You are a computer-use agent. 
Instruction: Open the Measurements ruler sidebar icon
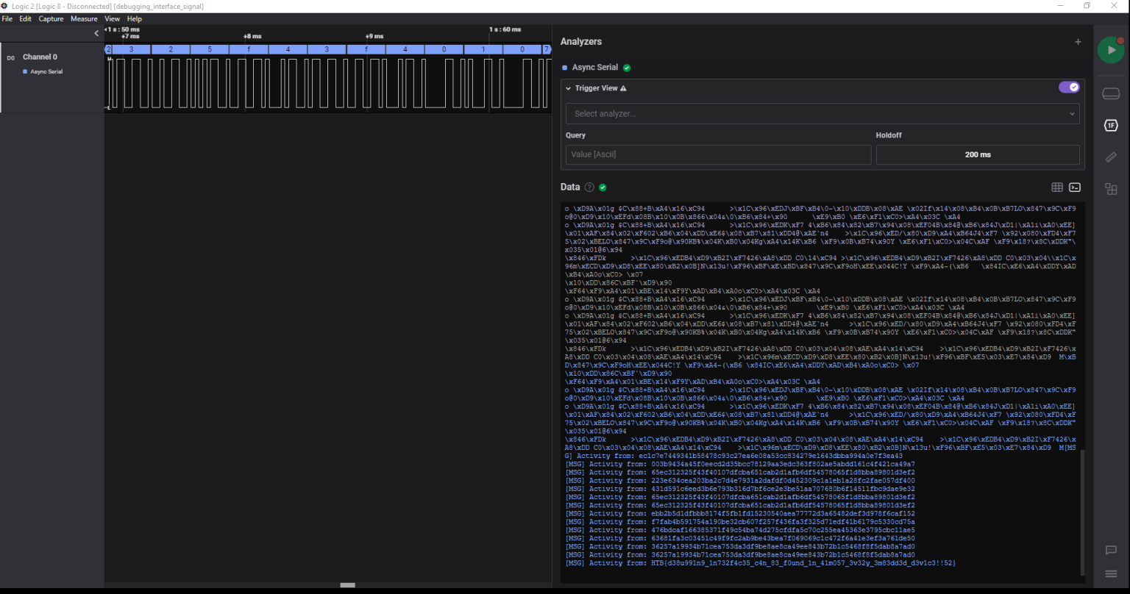click(x=1111, y=157)
